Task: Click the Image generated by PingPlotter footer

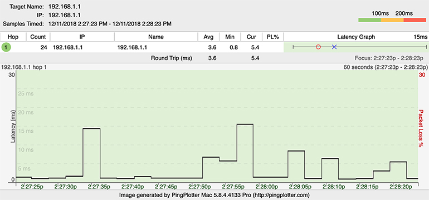Action: click(214, 195)
